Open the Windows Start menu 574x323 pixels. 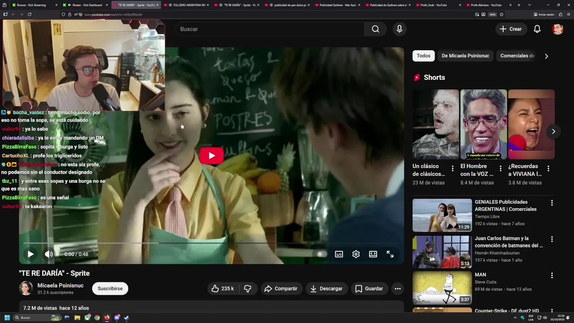[x=7, y=318]
